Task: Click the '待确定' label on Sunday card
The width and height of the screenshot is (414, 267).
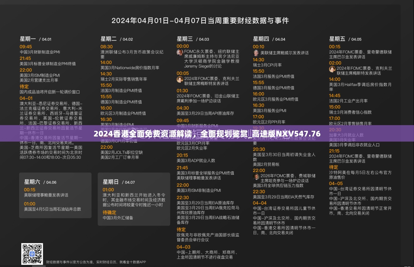Action: click(109, 213)
